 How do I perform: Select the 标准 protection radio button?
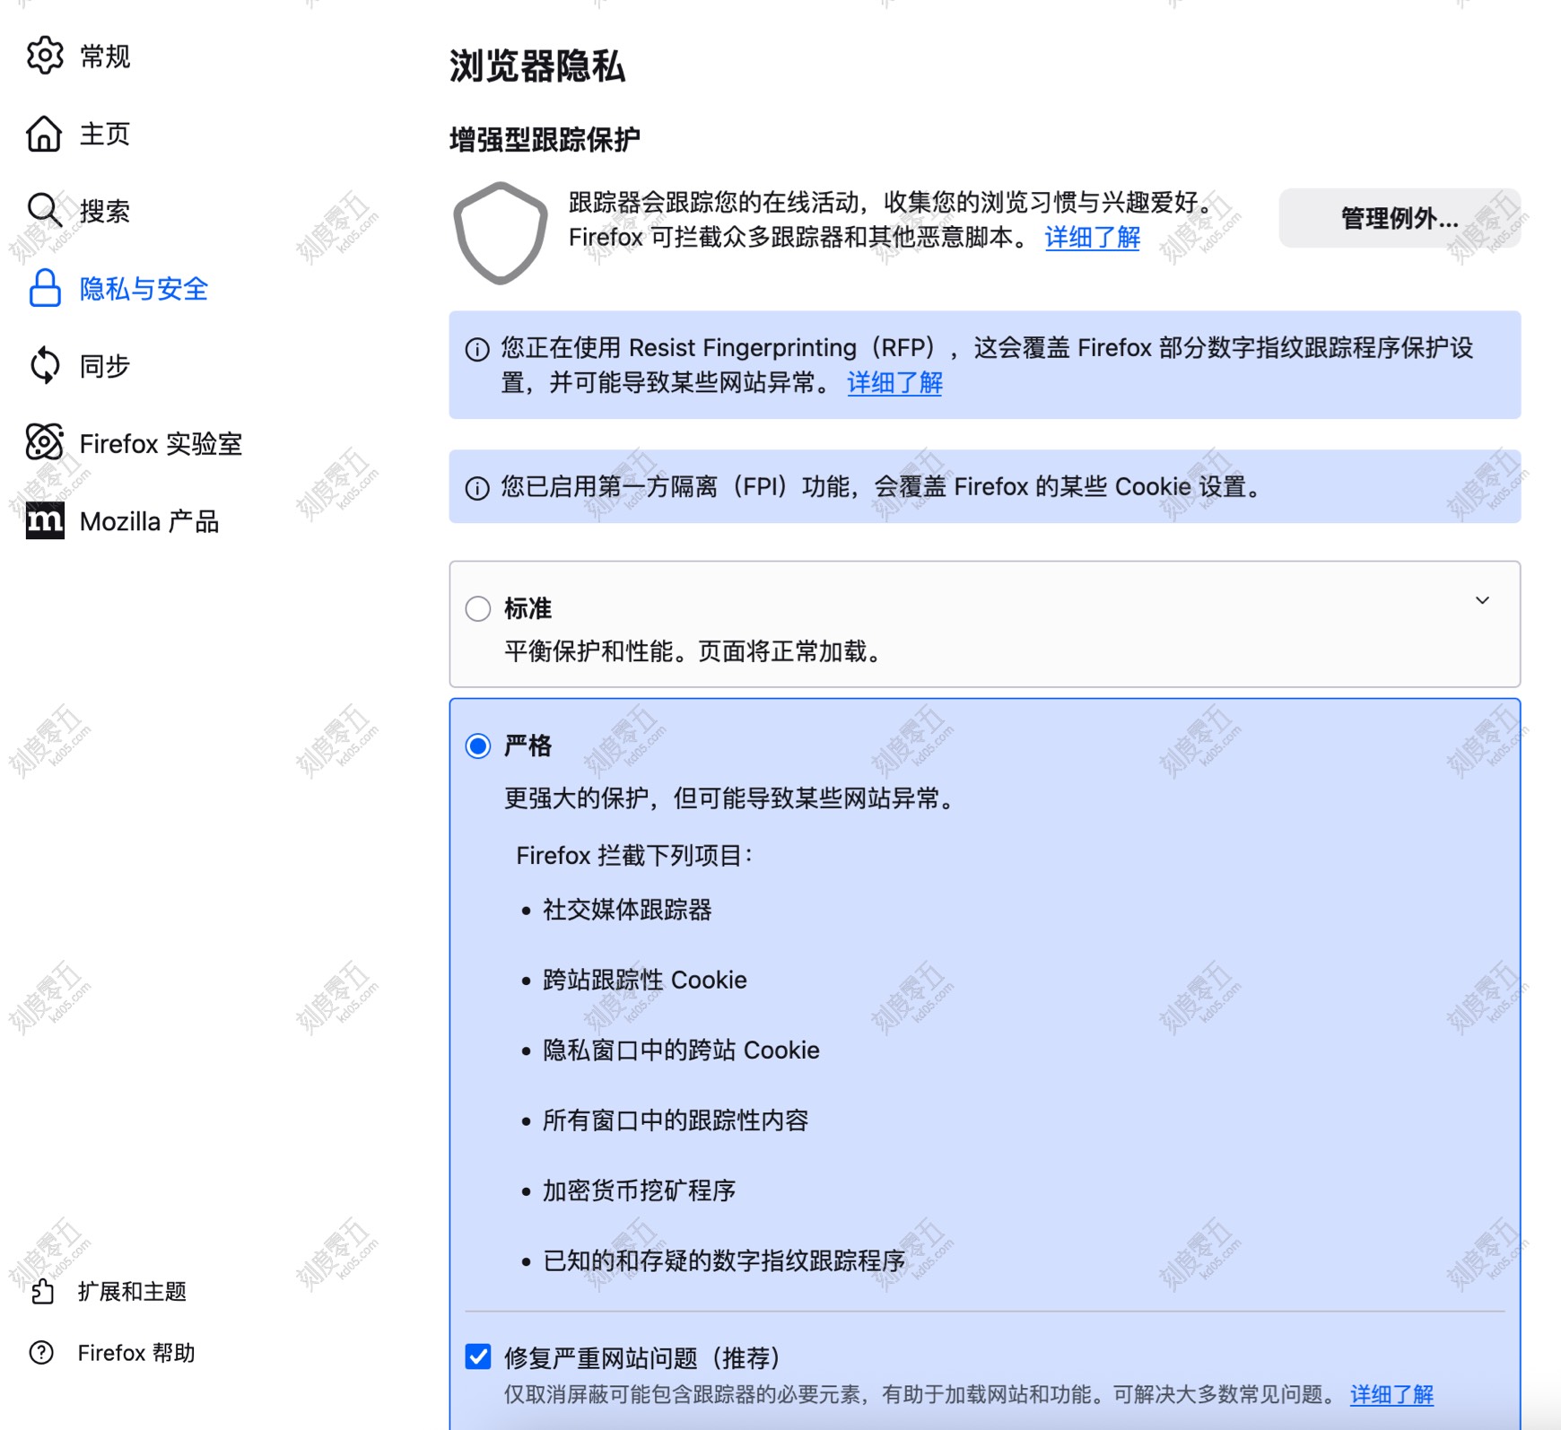[478, 608]
